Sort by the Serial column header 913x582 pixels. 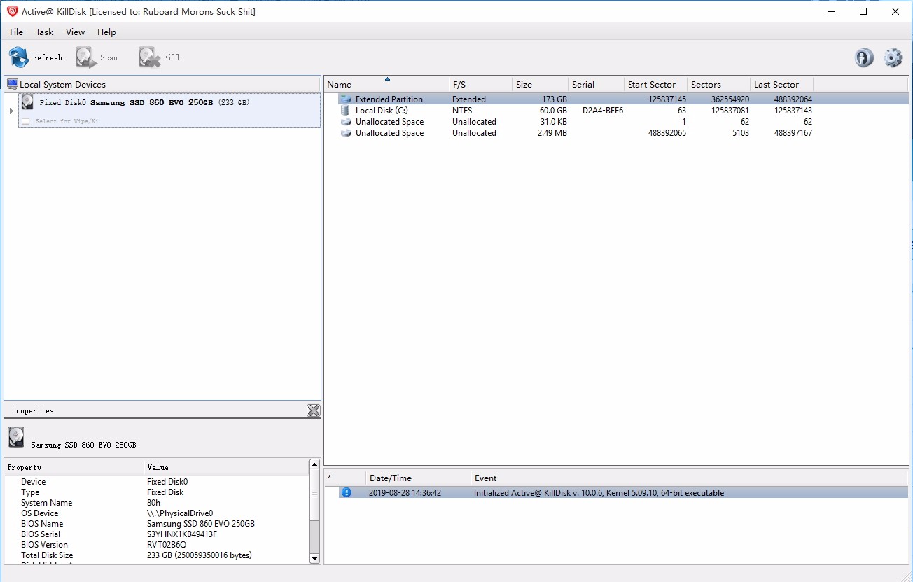(x=596, y=84)
